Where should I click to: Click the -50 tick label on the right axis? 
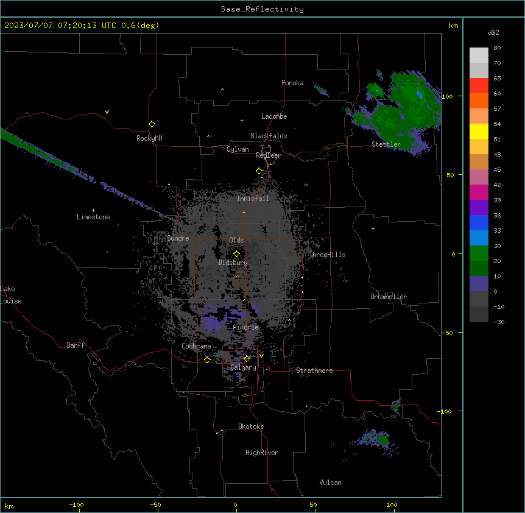pyautogui.click(x=447, y=333)
